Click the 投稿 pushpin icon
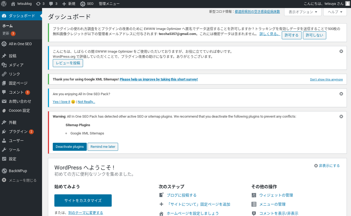This screenshot has width=351, height=216. 4,56
